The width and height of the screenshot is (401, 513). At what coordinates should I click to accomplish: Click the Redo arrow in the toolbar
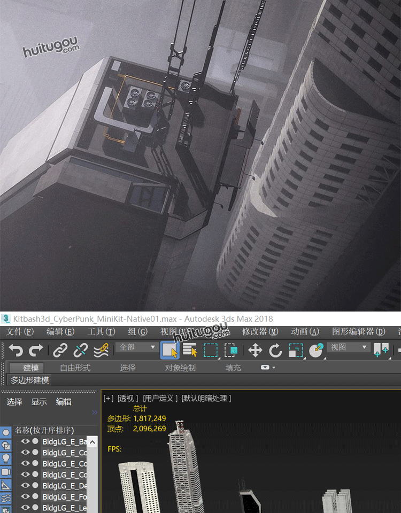click(x=36, y=351)
